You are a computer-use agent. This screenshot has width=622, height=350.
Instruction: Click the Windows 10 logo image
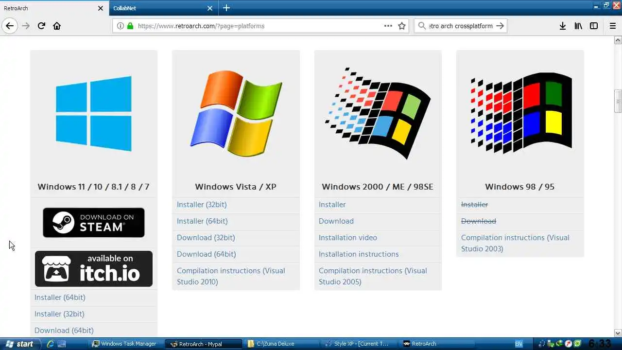coord(94,113)
